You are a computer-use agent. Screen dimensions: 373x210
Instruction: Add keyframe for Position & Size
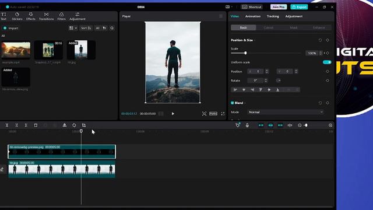click(328, 40)
